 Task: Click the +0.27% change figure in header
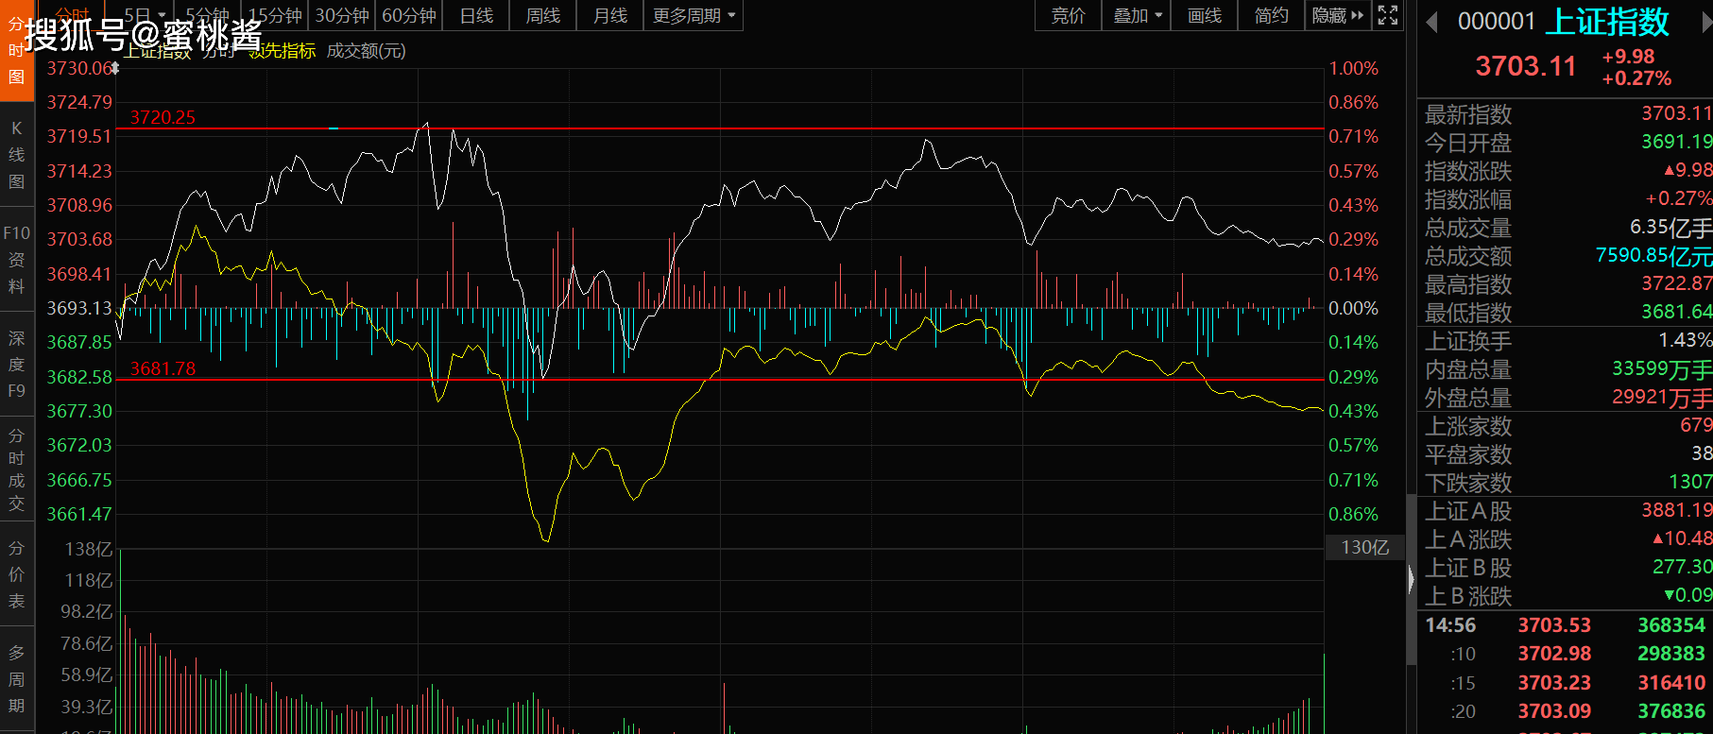(x=1636, y=78)
